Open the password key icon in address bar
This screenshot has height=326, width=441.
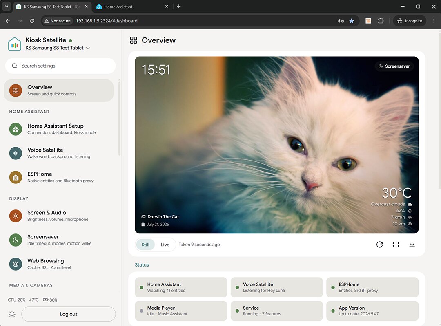[341, 21]
